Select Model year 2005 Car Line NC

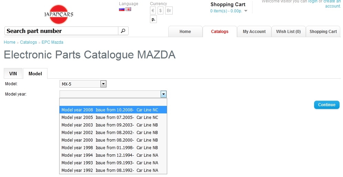click(x=113, y=117)
